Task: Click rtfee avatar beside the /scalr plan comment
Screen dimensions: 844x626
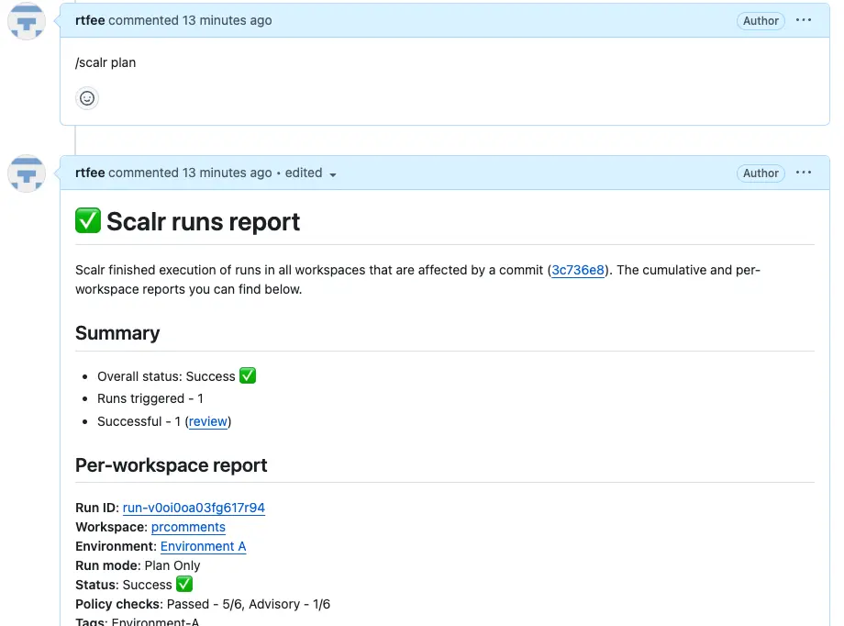Action: 27,21
